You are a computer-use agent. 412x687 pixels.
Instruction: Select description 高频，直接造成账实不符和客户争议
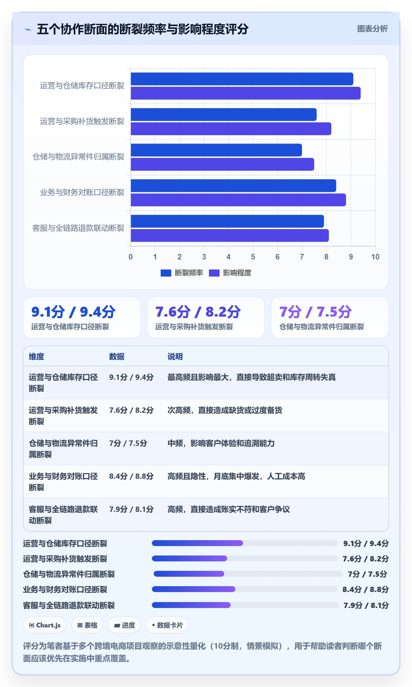coord(229,509)
